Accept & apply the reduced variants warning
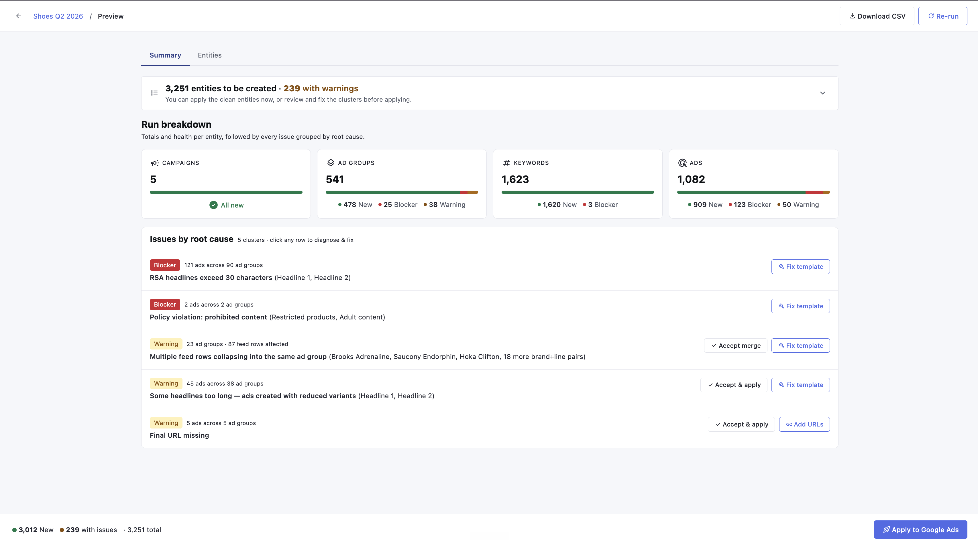 733,385
